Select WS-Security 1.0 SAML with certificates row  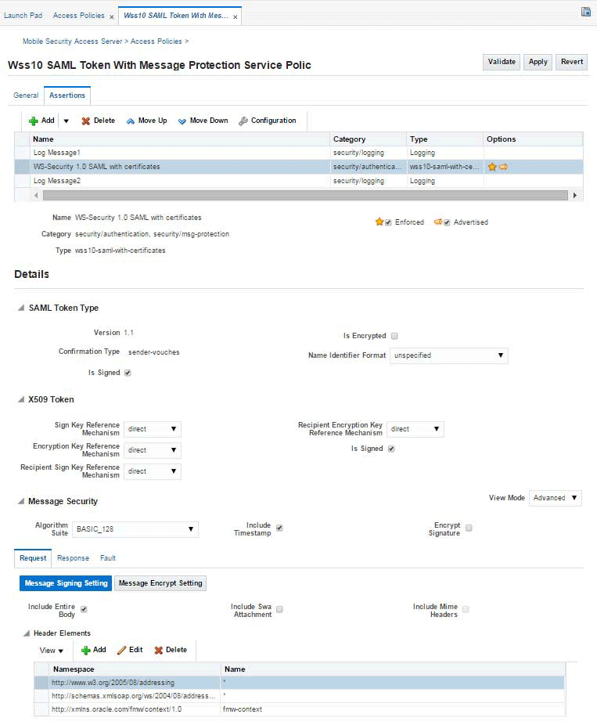click(299, 167)
